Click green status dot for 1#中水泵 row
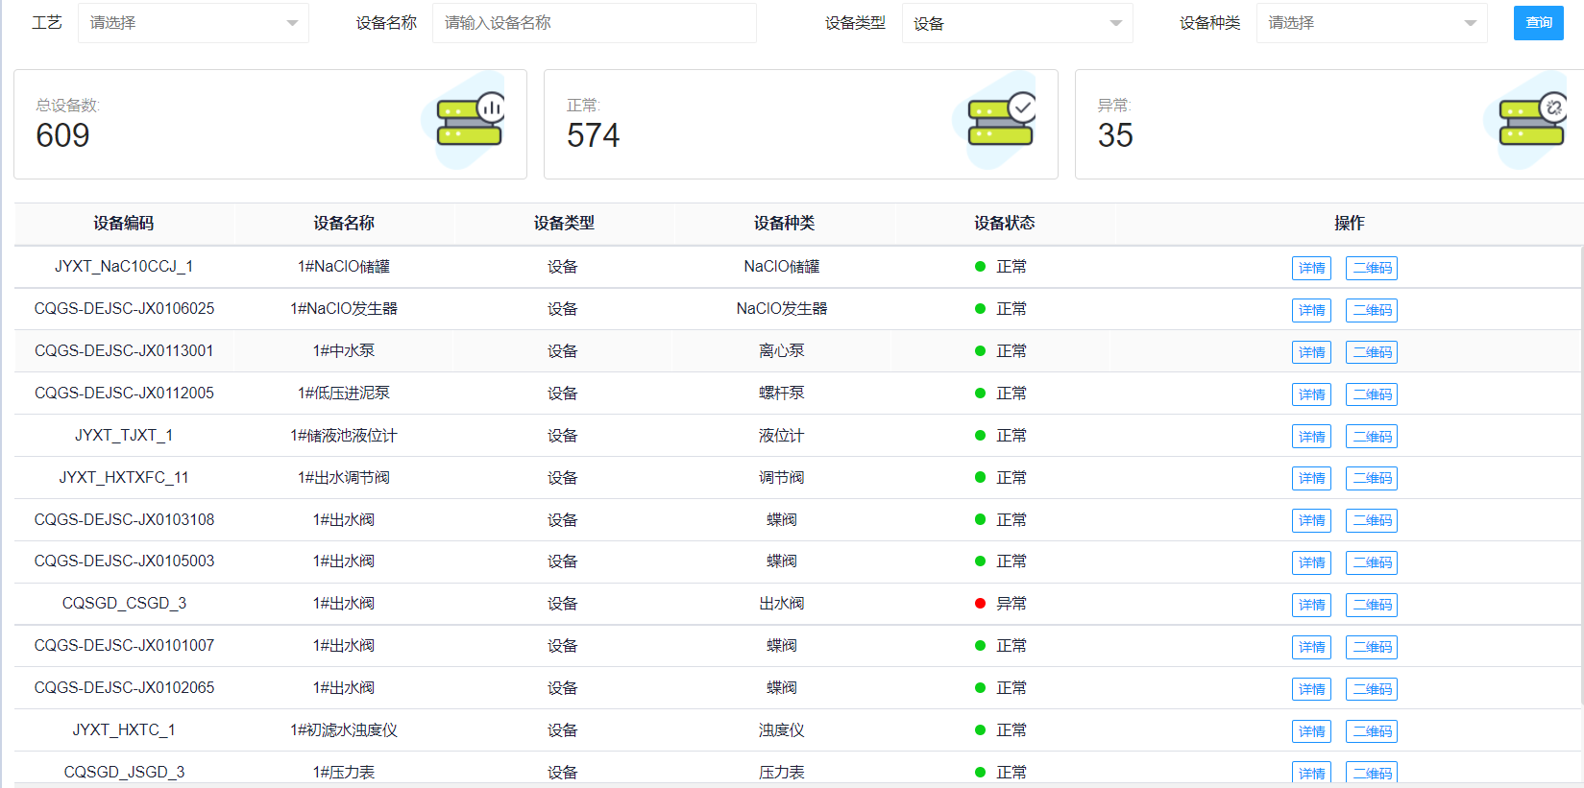Image resolution: width=1584 pixels, height=788 pixels. (980, 351)
